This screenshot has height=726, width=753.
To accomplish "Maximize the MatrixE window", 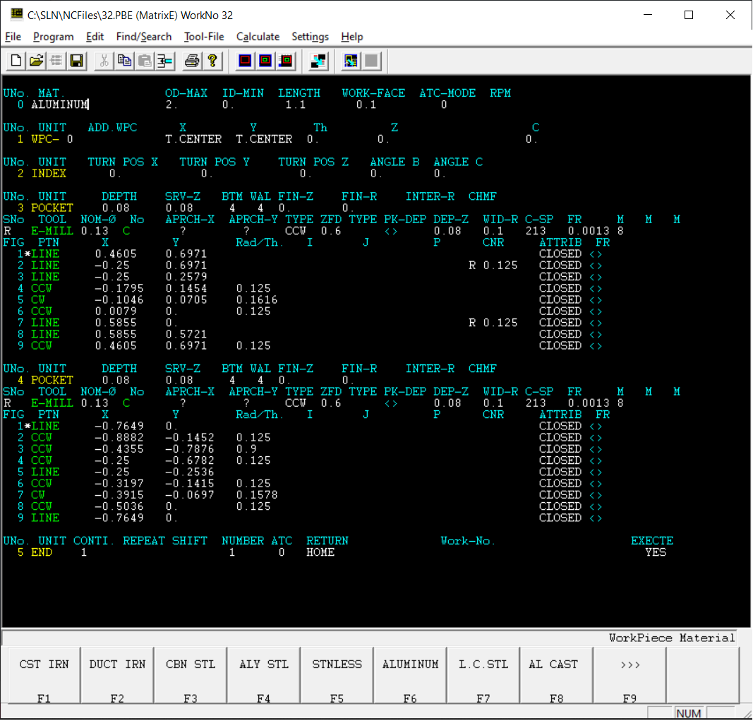I will (689, 15).
